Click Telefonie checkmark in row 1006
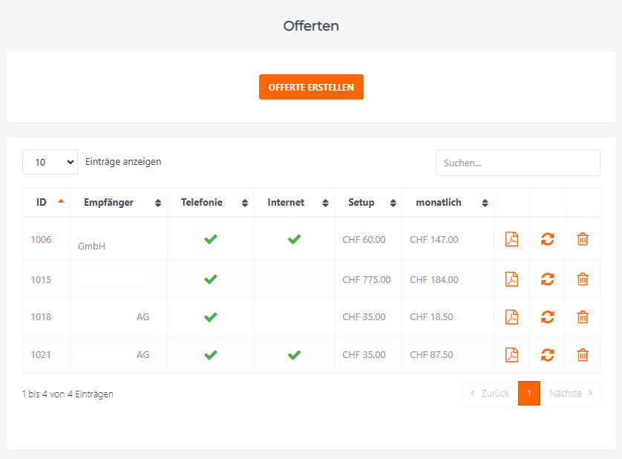Viewport: 622px width, 459px height. 210,239
